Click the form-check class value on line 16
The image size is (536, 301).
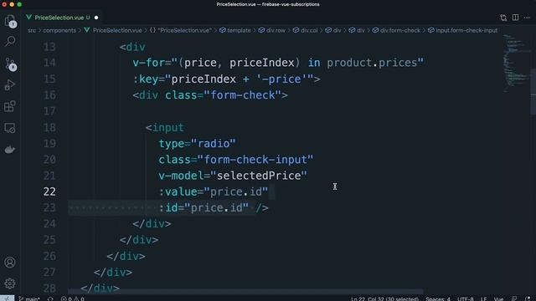tap(243, 95)
